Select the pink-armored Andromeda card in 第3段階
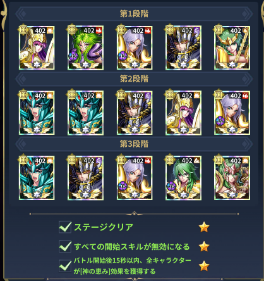This screenshot has height=281, width=264. pyautogui.click(x=232, y=178)
